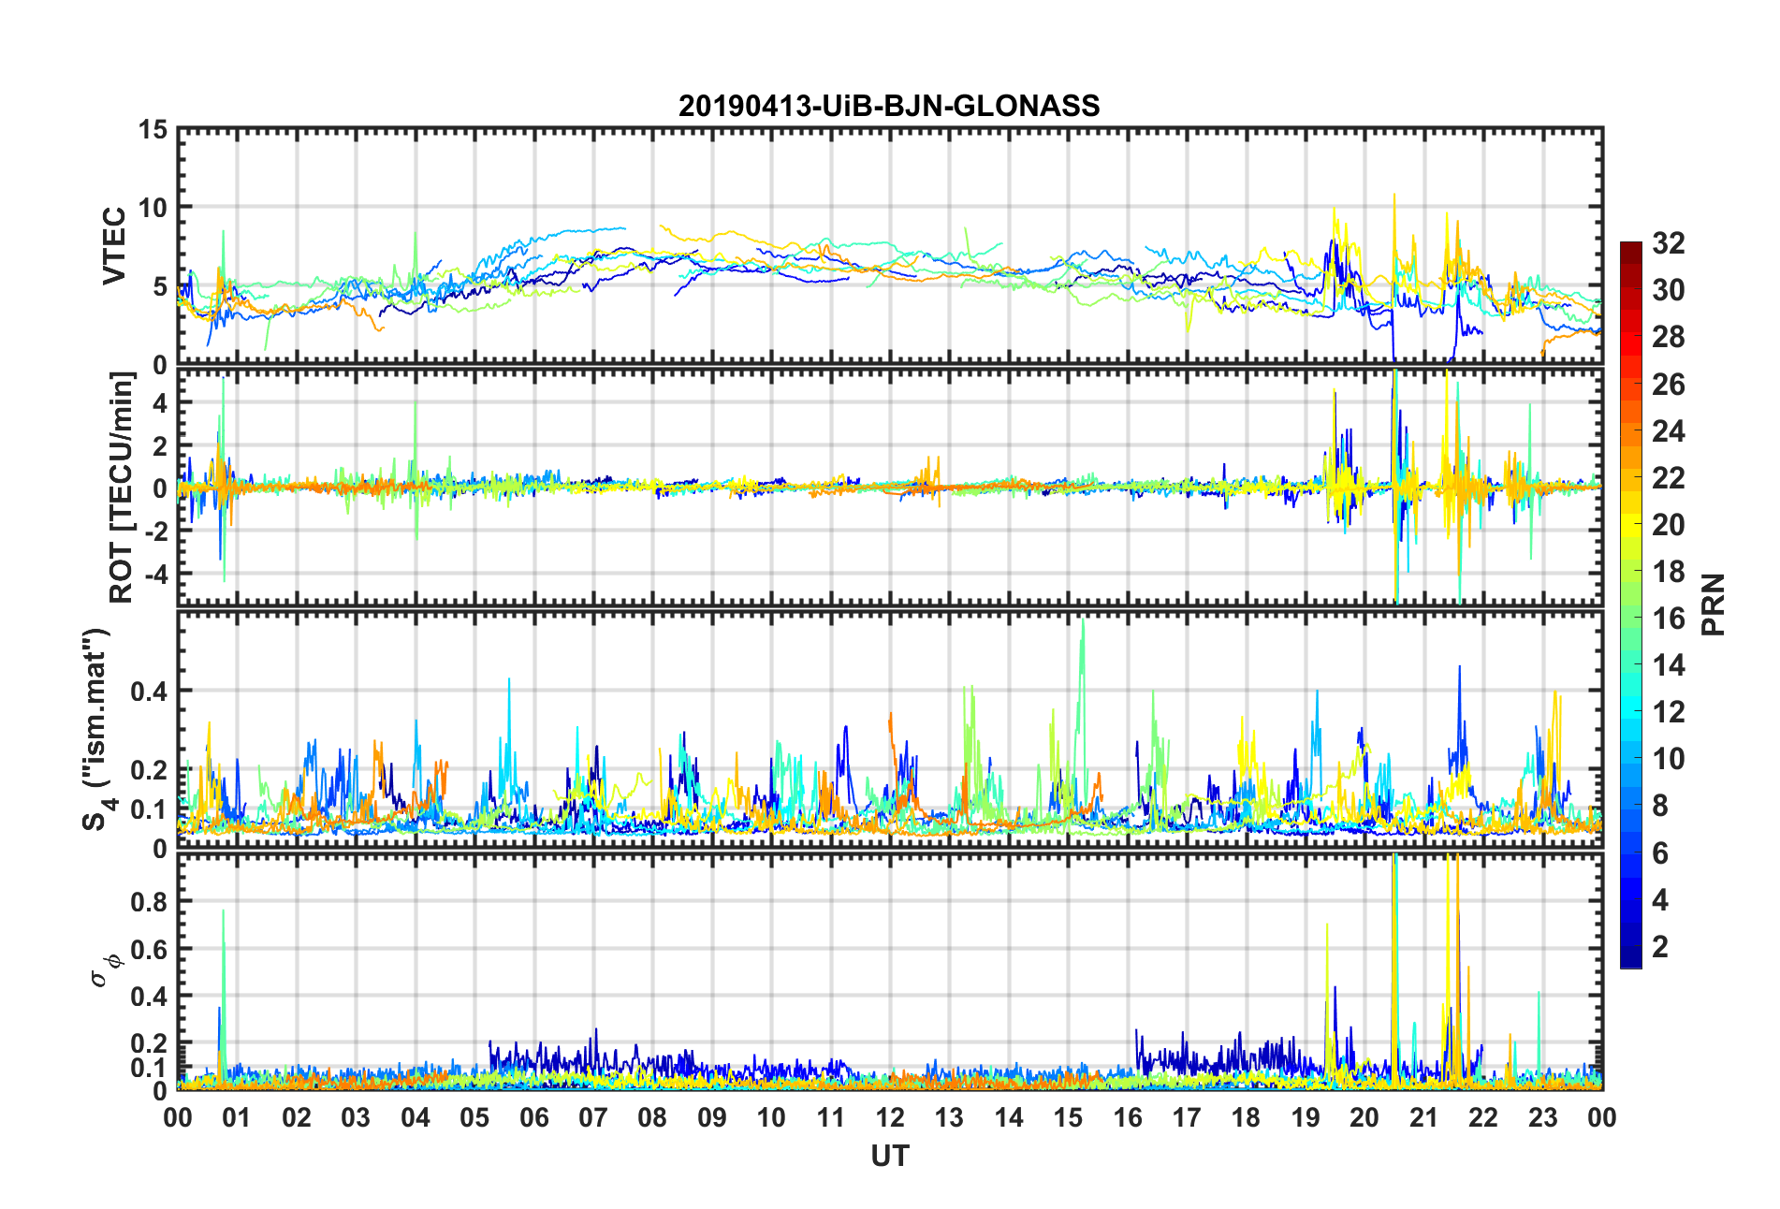Click the VTEC y-axis label
Screen dimensions: 1780x1209
pos(114,246)
